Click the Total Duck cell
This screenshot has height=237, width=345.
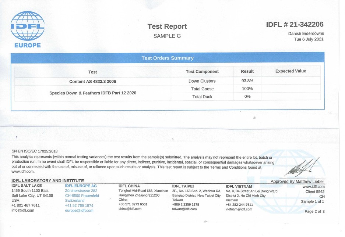click(x=202, y=97)
